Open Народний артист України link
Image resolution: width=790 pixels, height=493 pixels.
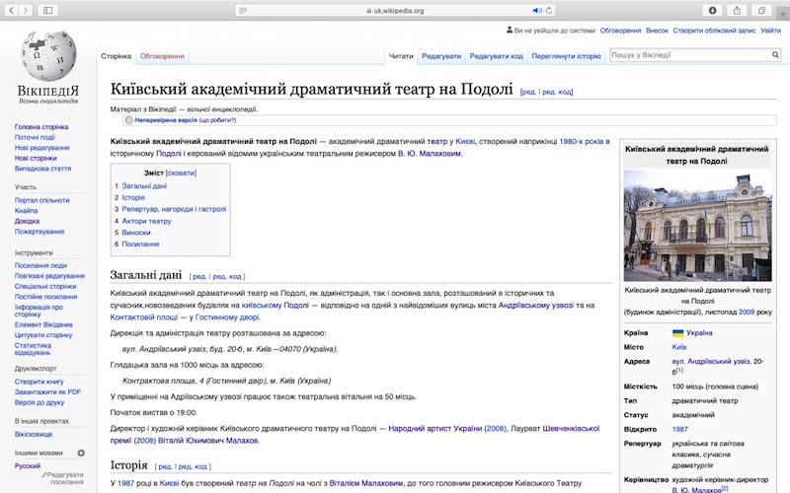click(x=434, y=429)
